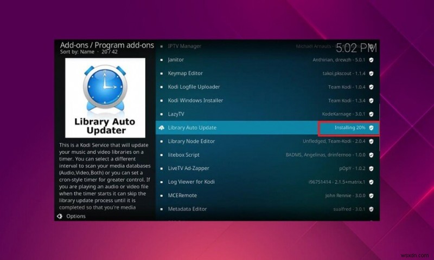Click sualfred - 3.0.1 author text
This screenshot has width=434, height=260.
349,209
